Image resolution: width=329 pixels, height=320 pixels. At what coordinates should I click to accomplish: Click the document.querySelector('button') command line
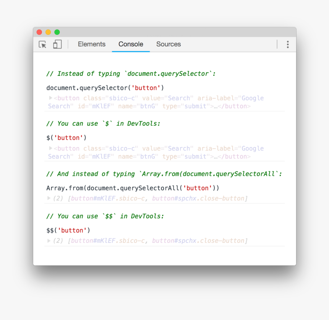105,88
